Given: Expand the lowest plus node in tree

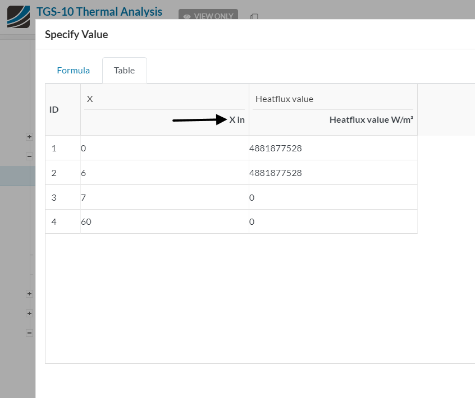Looking at the screenshot, I should click(x=29, y=313).
